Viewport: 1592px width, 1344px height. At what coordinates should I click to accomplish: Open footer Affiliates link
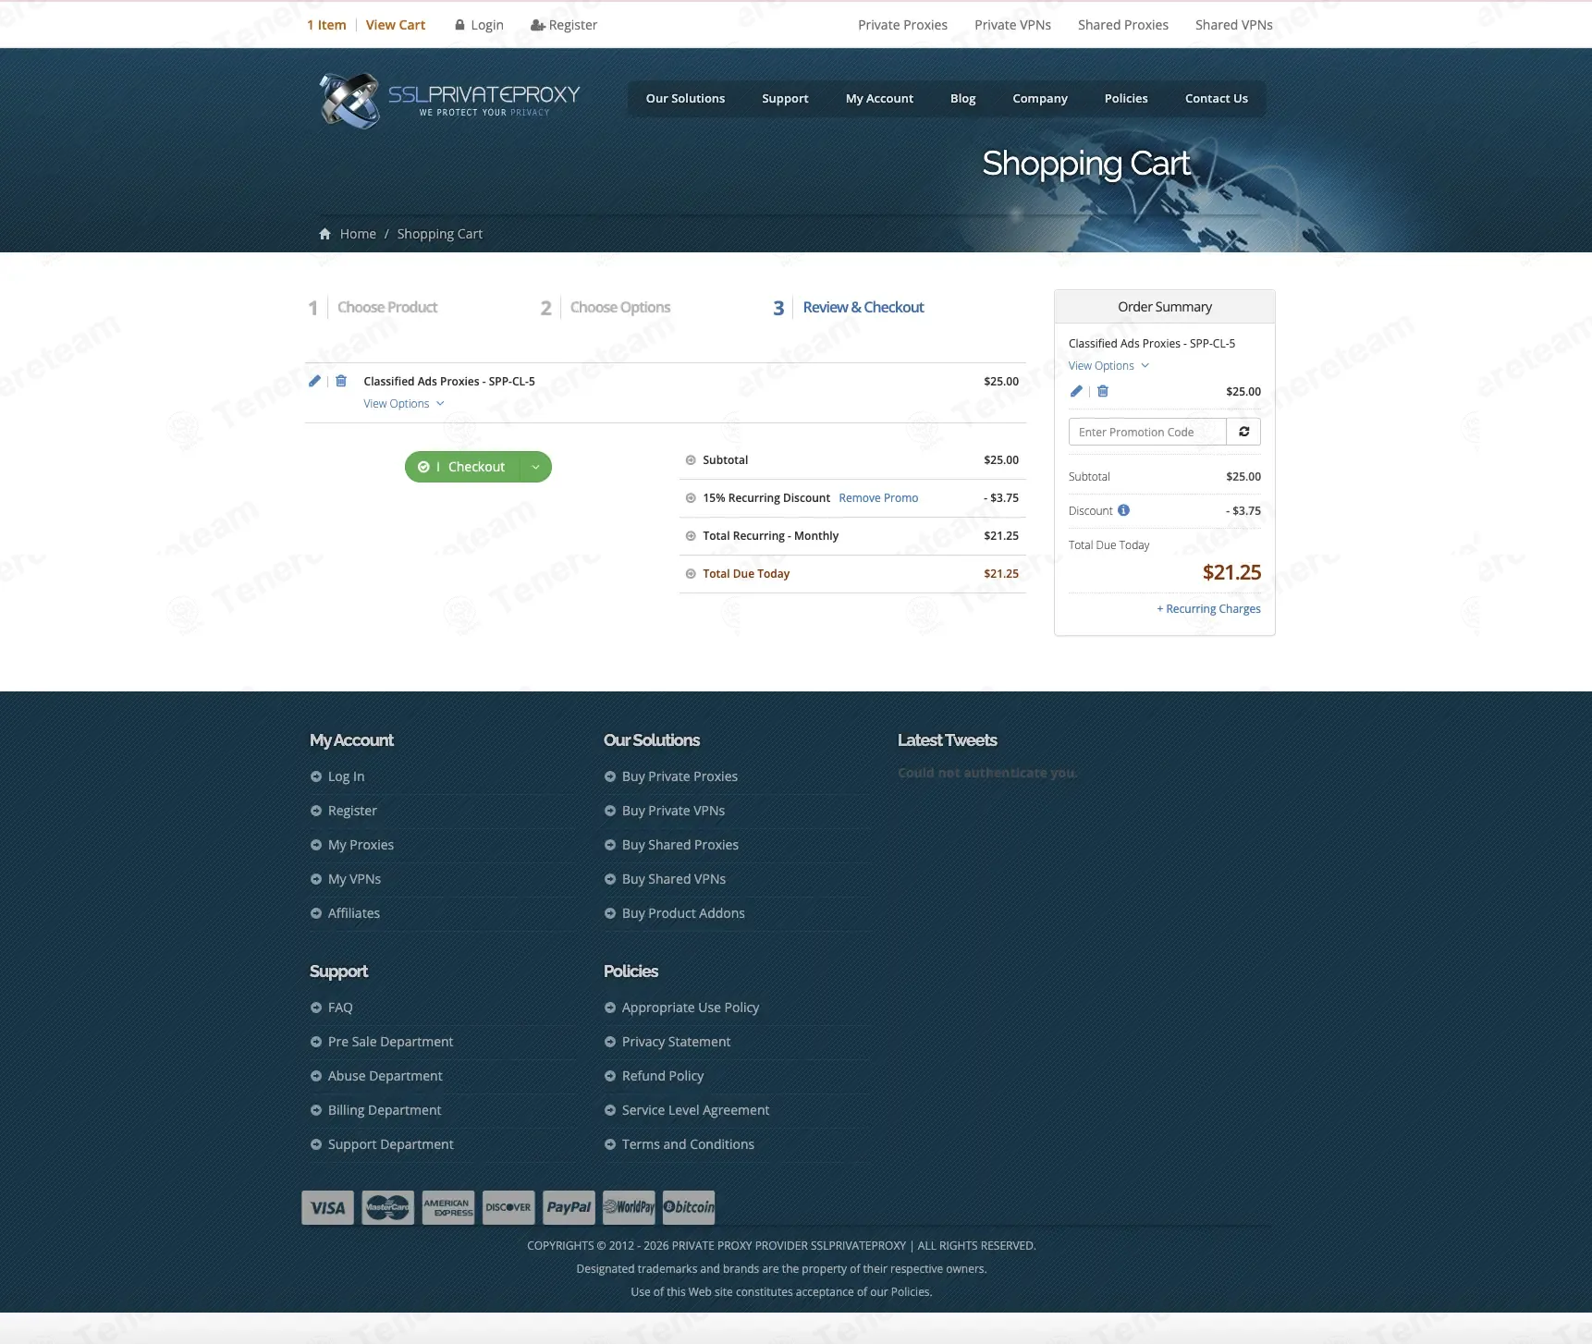tap(354, 913)
